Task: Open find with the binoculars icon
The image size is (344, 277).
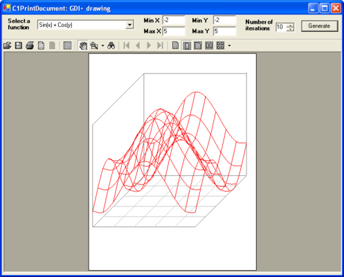Action: coord(111,46)
